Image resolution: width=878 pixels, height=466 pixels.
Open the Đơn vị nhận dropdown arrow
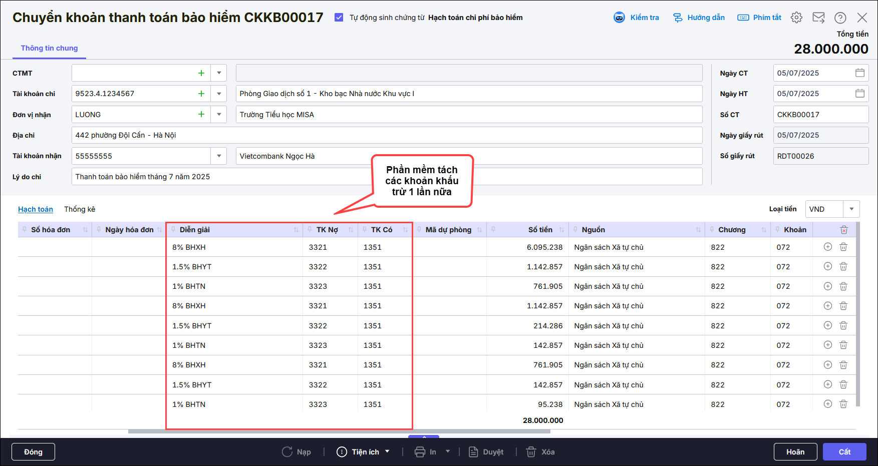click(x=219, y=115)
